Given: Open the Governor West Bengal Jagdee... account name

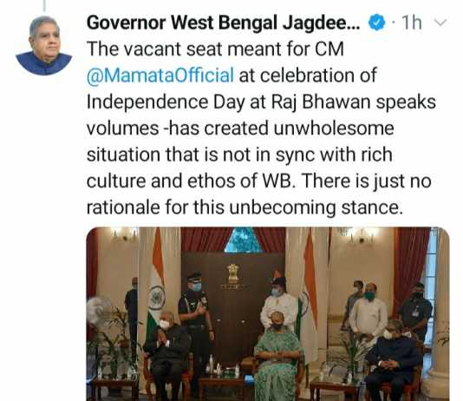Looking at the screenshot, I should [224, 23].
